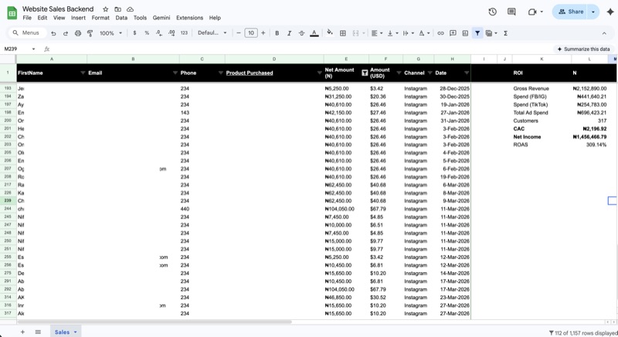Check the cloud save status icon
This screenshot has width=618, height=337.
(130, 9)
